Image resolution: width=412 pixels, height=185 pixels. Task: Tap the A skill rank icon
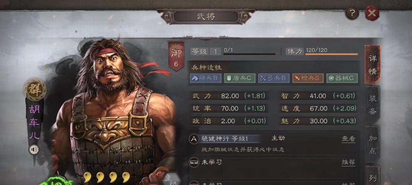194,139
